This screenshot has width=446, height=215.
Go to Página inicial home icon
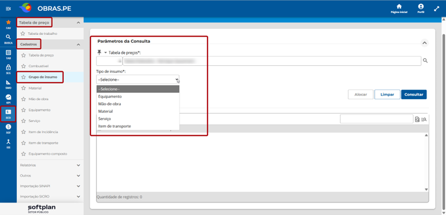[399, 9]
